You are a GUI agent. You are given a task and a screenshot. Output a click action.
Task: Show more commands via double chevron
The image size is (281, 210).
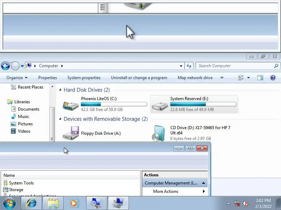tap(222, 78)
